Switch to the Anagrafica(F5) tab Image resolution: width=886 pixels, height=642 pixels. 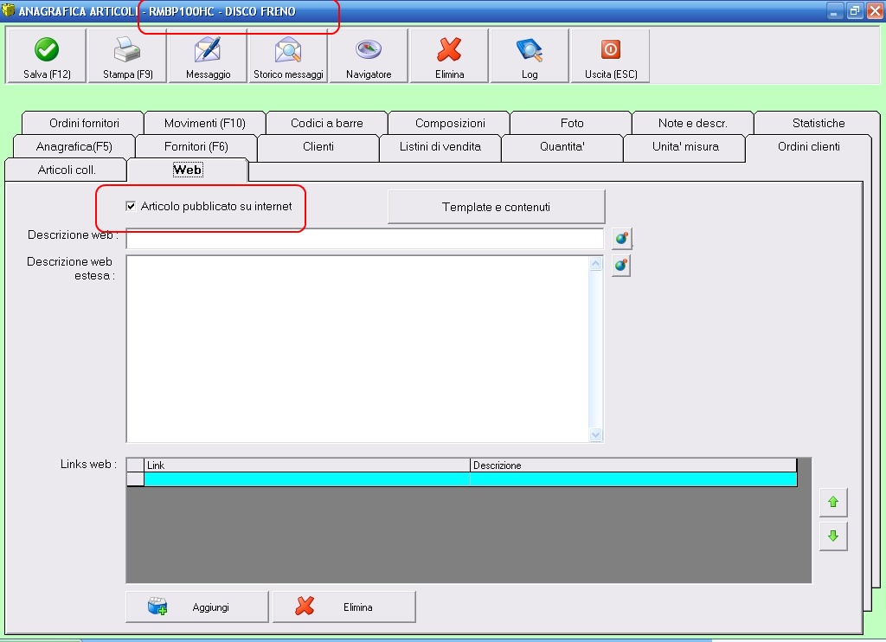pos(74,147)
